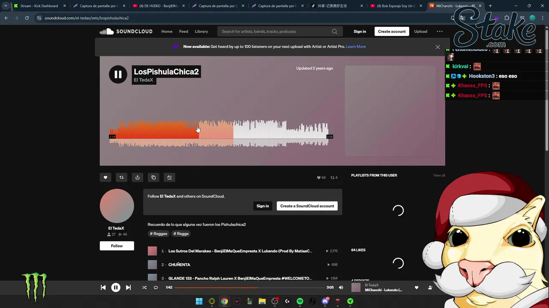Mute the volume speaker icon
This screenshot has height=308, width=549.
tap(341, 287)
